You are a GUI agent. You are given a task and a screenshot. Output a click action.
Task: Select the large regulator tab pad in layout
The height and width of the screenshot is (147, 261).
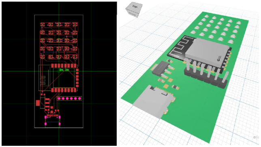click(38, 103)
